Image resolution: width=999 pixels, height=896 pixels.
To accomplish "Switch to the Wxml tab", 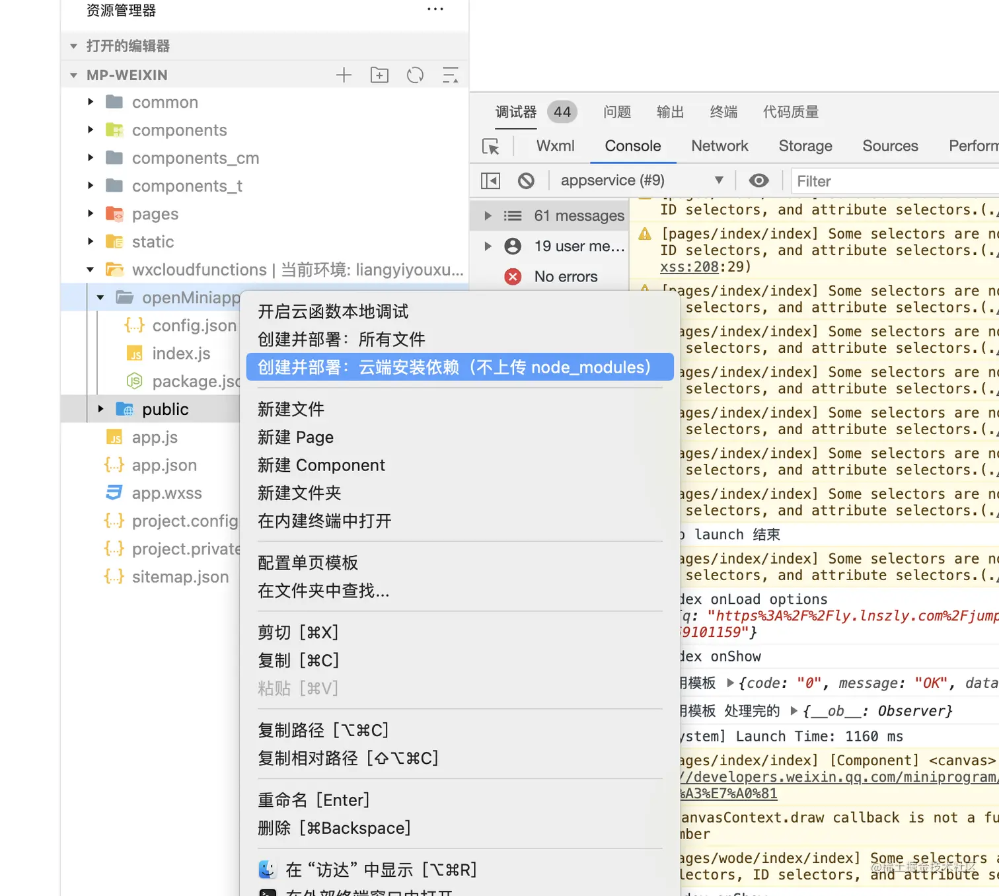I will 555,146.
